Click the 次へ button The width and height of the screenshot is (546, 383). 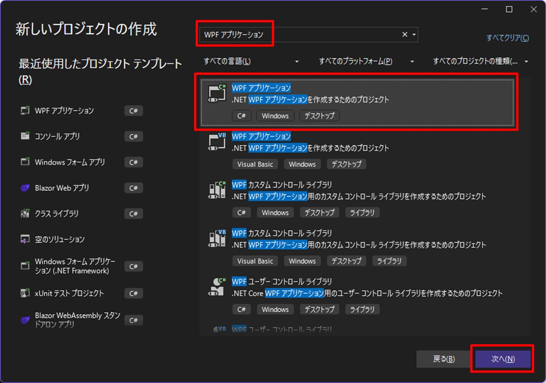click(502, 359)
